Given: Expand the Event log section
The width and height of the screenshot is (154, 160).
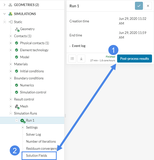Looking at the screenshot, I should coord(70,46).
